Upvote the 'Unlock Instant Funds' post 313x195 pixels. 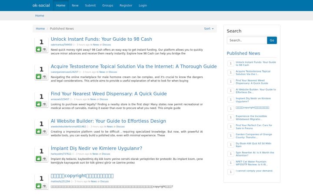point(39,49)
